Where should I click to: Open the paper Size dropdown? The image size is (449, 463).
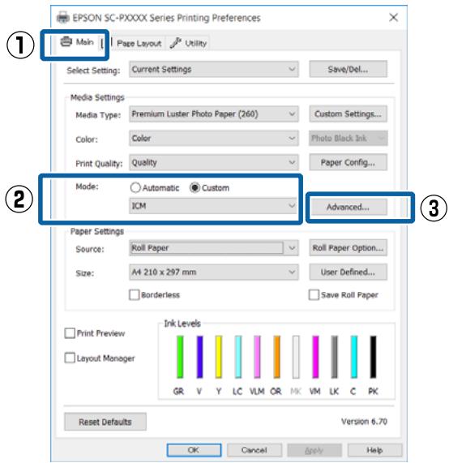214,272
